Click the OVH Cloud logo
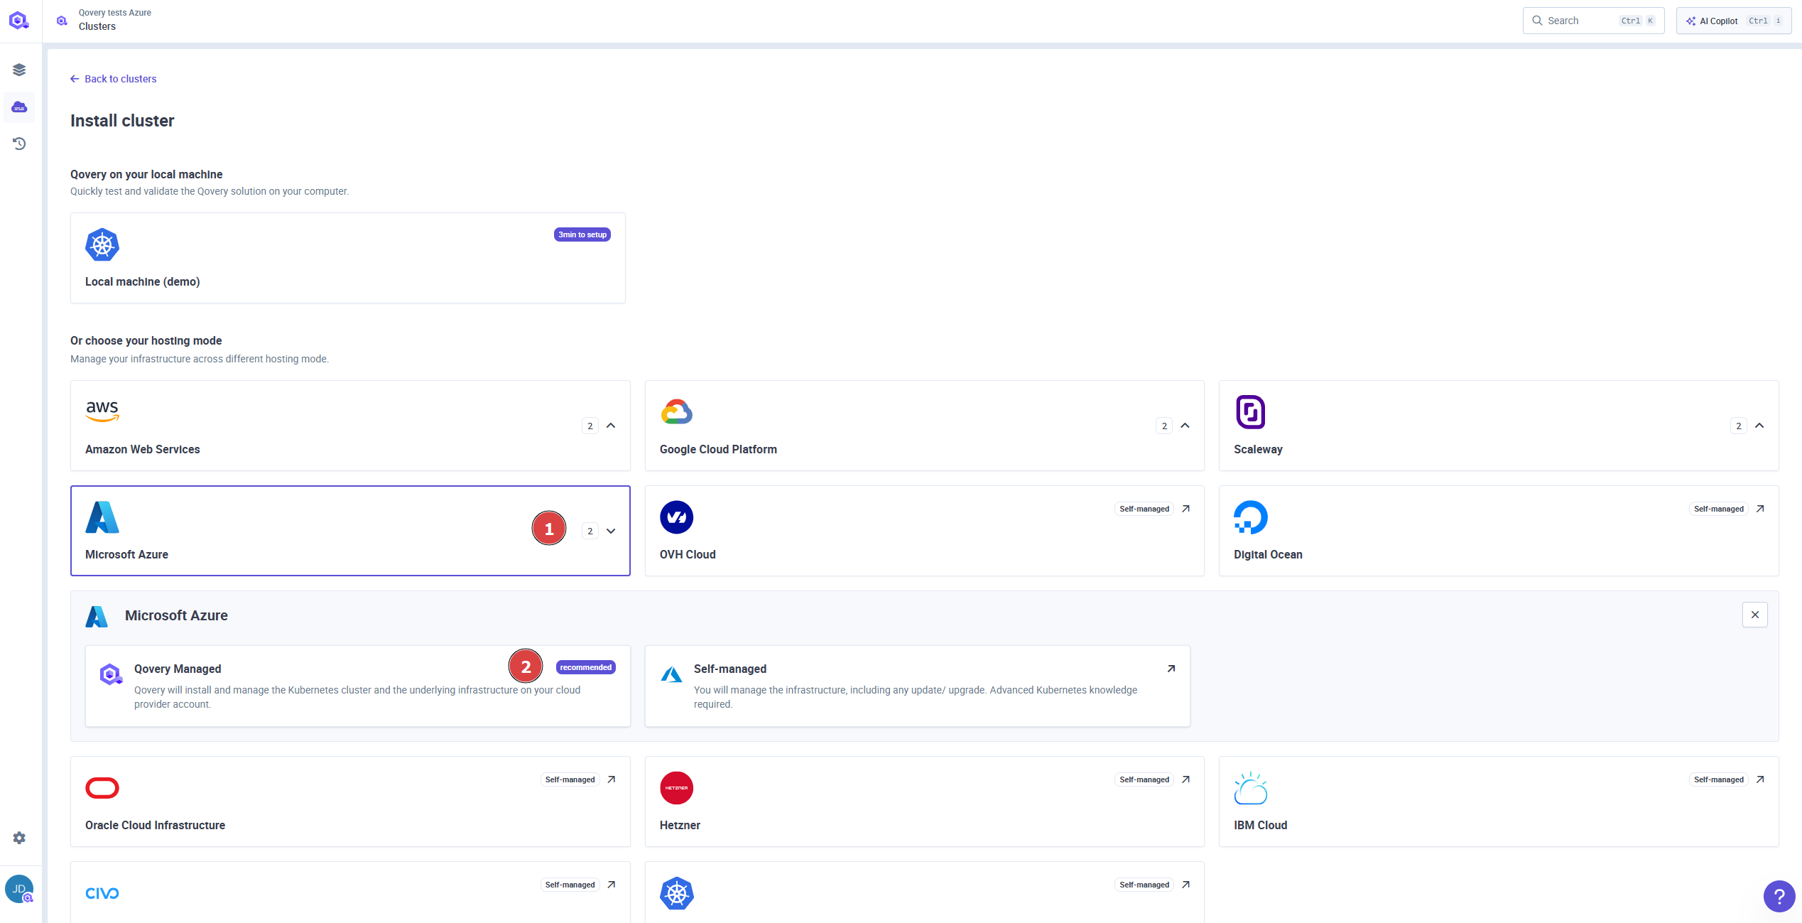This screenshot has height=923, width=1802. (x=676, y=517)
